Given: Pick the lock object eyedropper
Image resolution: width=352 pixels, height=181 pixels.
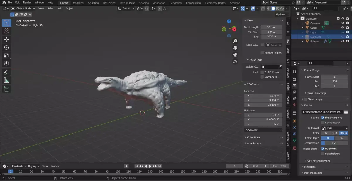Looking at the screenshot, I should pyautogui.click(x=280, y=67).
